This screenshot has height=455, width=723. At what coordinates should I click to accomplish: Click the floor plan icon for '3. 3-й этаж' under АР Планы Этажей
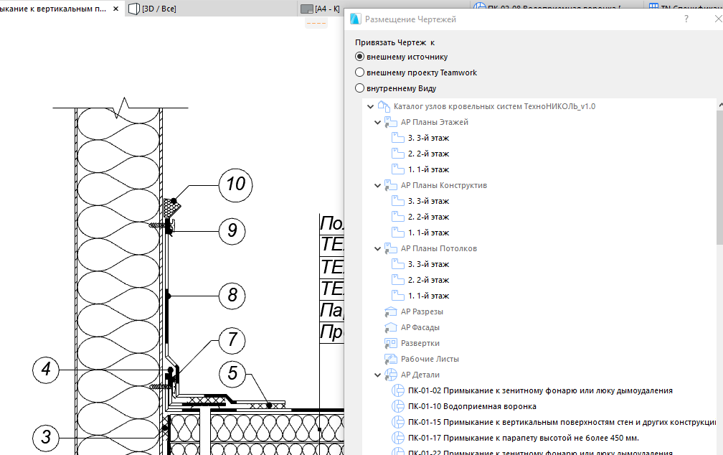(398, 138)
